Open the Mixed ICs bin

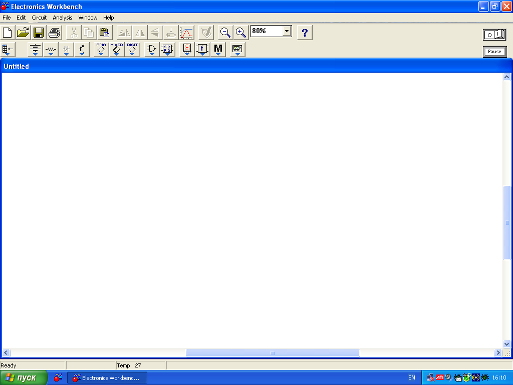pyautogui.click(x=116, y=49)
